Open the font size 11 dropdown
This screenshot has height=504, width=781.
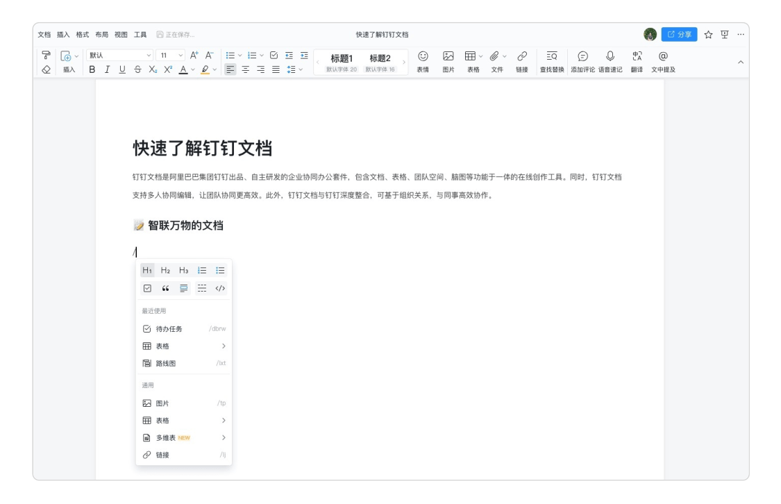click(x=170, y=56)
